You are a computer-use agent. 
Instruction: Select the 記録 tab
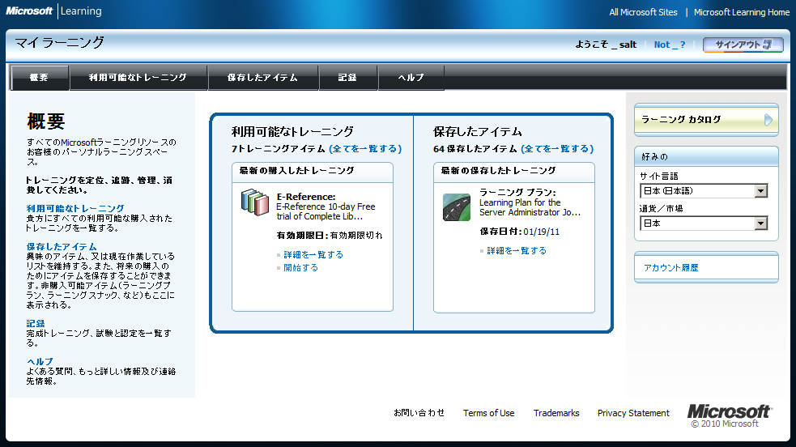pos(347,78)
